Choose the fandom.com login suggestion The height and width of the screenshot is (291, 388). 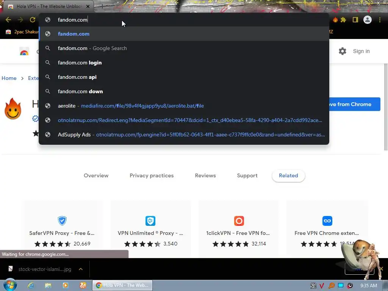coord(184,63)
